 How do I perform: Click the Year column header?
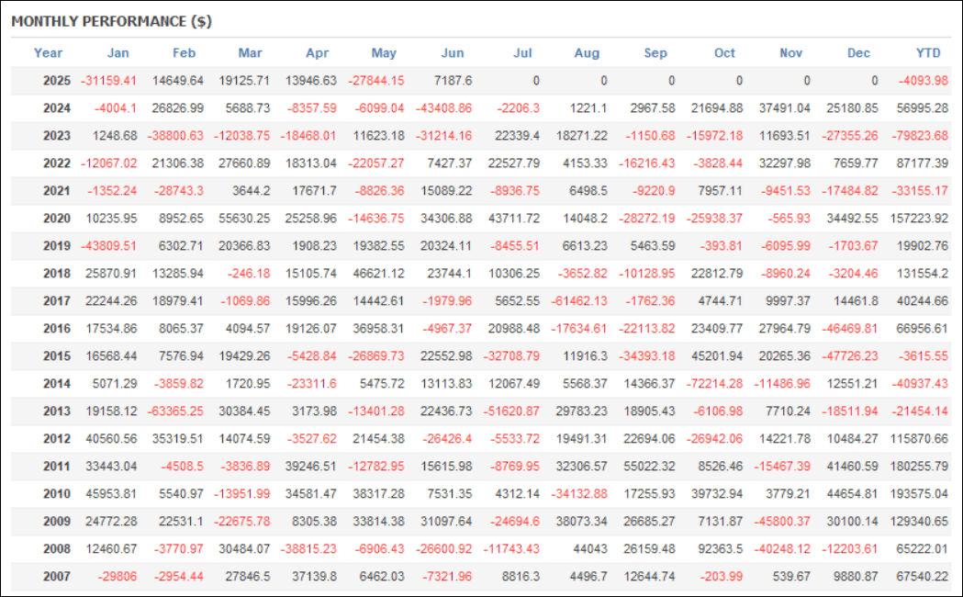coord(48,53)
